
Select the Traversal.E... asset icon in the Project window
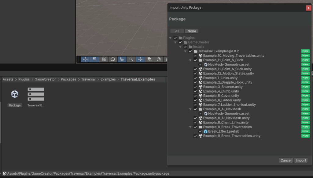point(36,94)
